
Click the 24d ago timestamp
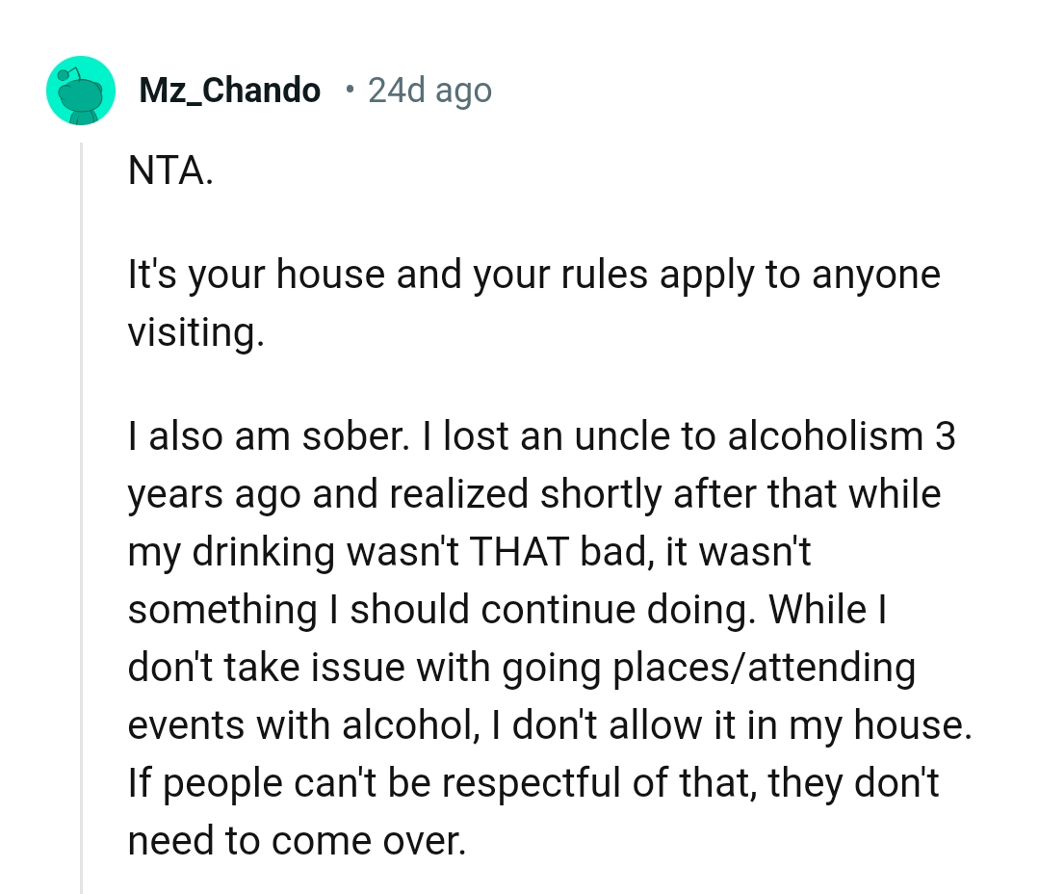429,91
